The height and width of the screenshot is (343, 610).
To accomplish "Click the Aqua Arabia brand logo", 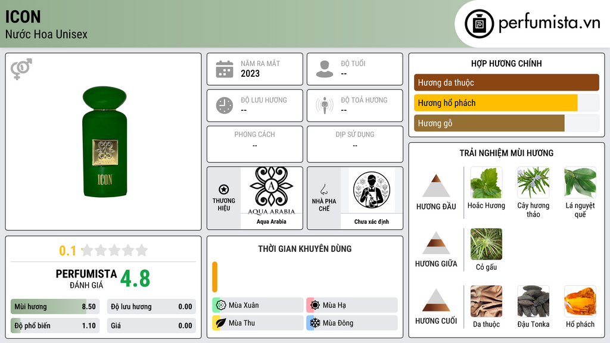I will (272, 191).
